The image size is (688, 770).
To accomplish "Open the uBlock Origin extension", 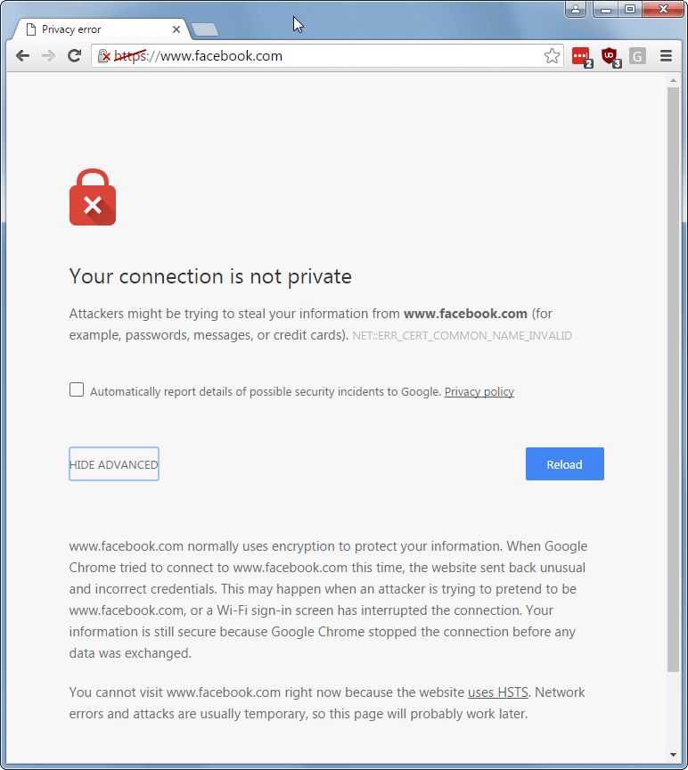I will tap(610, 56).
